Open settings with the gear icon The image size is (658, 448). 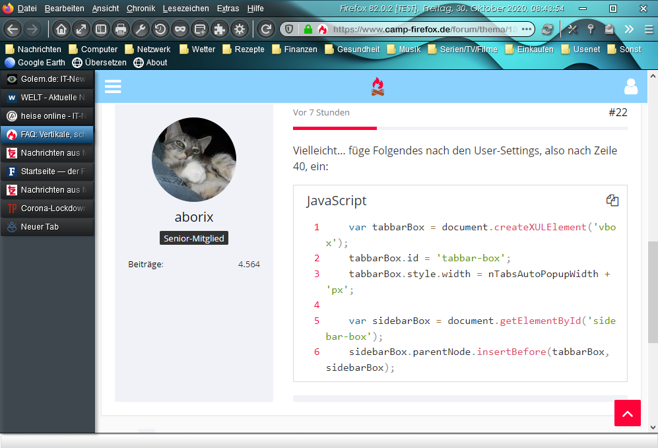(x=239, y=29)
